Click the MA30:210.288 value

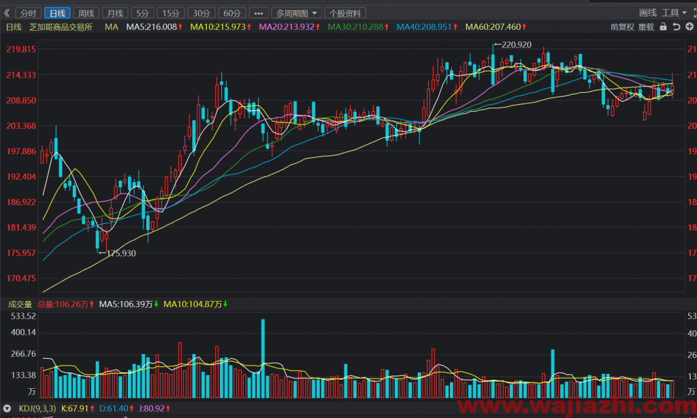point(358,27)
